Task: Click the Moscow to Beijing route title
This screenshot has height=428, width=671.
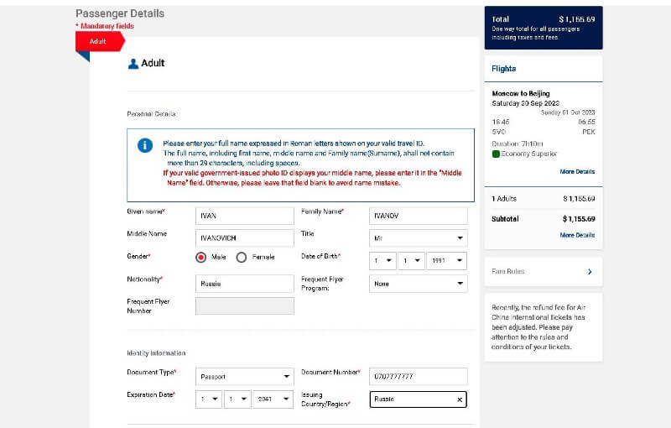Action: tap(521, 93)
